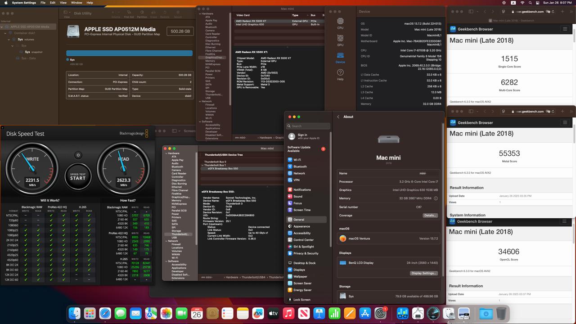The image size is (576, 324).
Task: Open hamburger menu in topmost Geekbench Browser page
Action: tap(565, 29)
